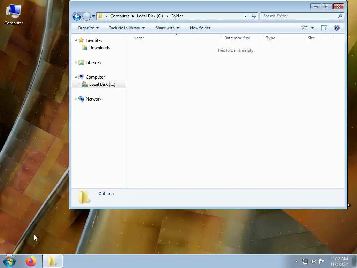Sort by the Type column header
The width and height of the screenshot is (357, 268).
tap(284, 38)
